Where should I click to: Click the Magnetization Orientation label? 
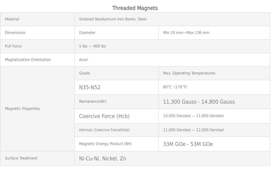coord(28,60)
